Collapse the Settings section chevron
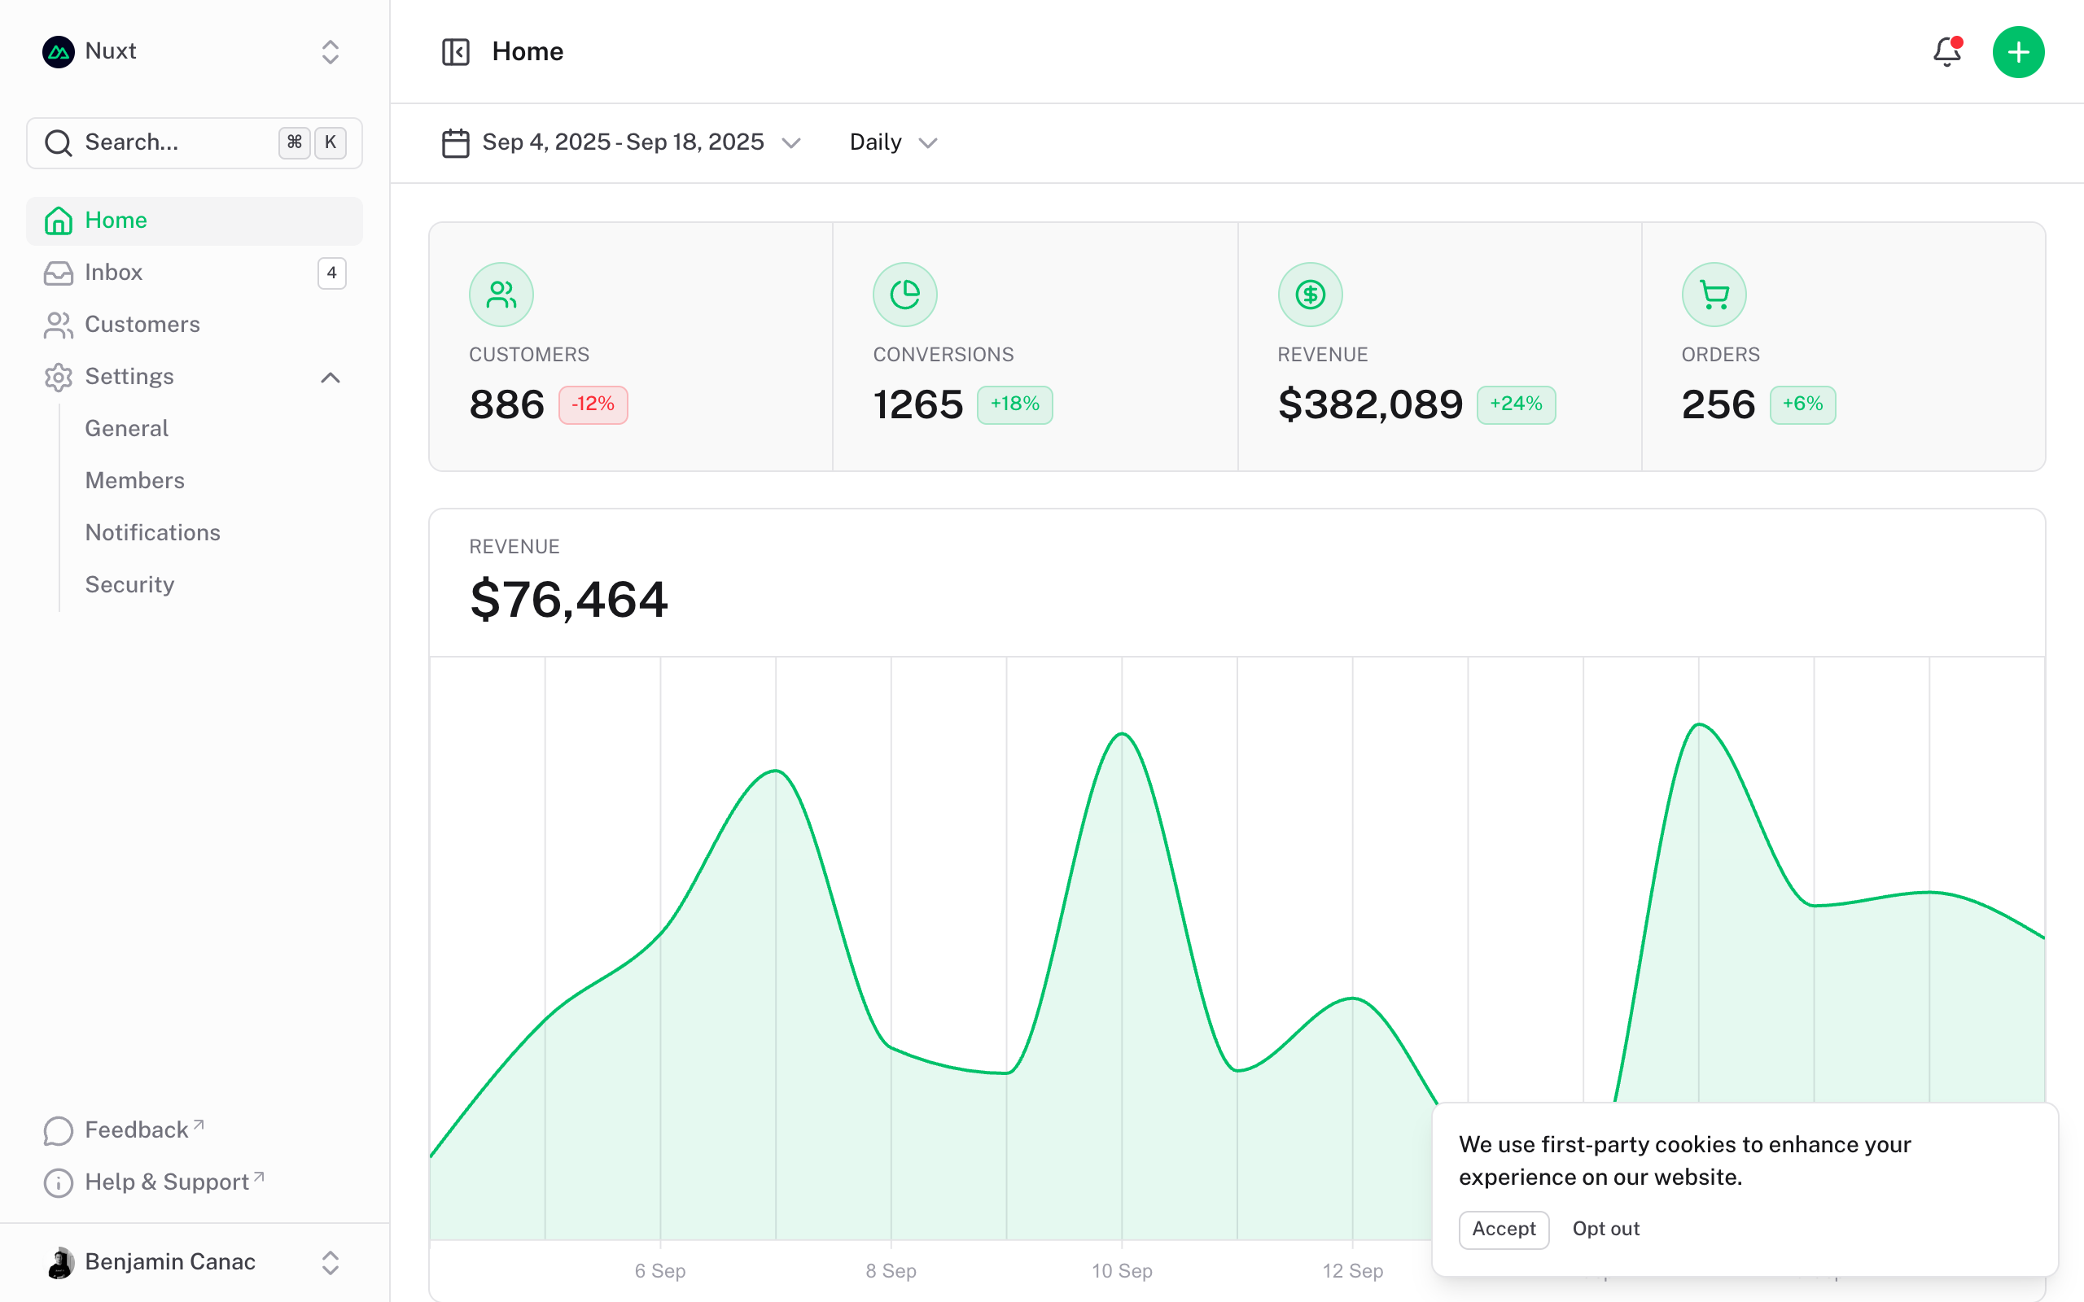The width and height of the screenshot is (2084, 1302). pos(330,377)
